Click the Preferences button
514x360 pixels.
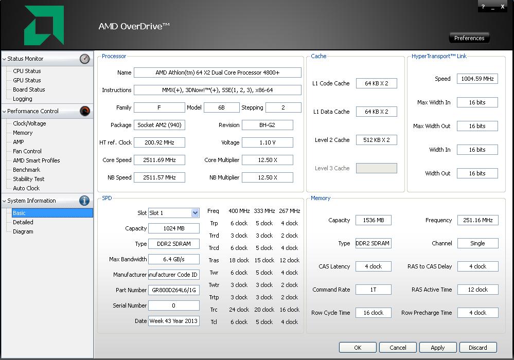point(469,38)
